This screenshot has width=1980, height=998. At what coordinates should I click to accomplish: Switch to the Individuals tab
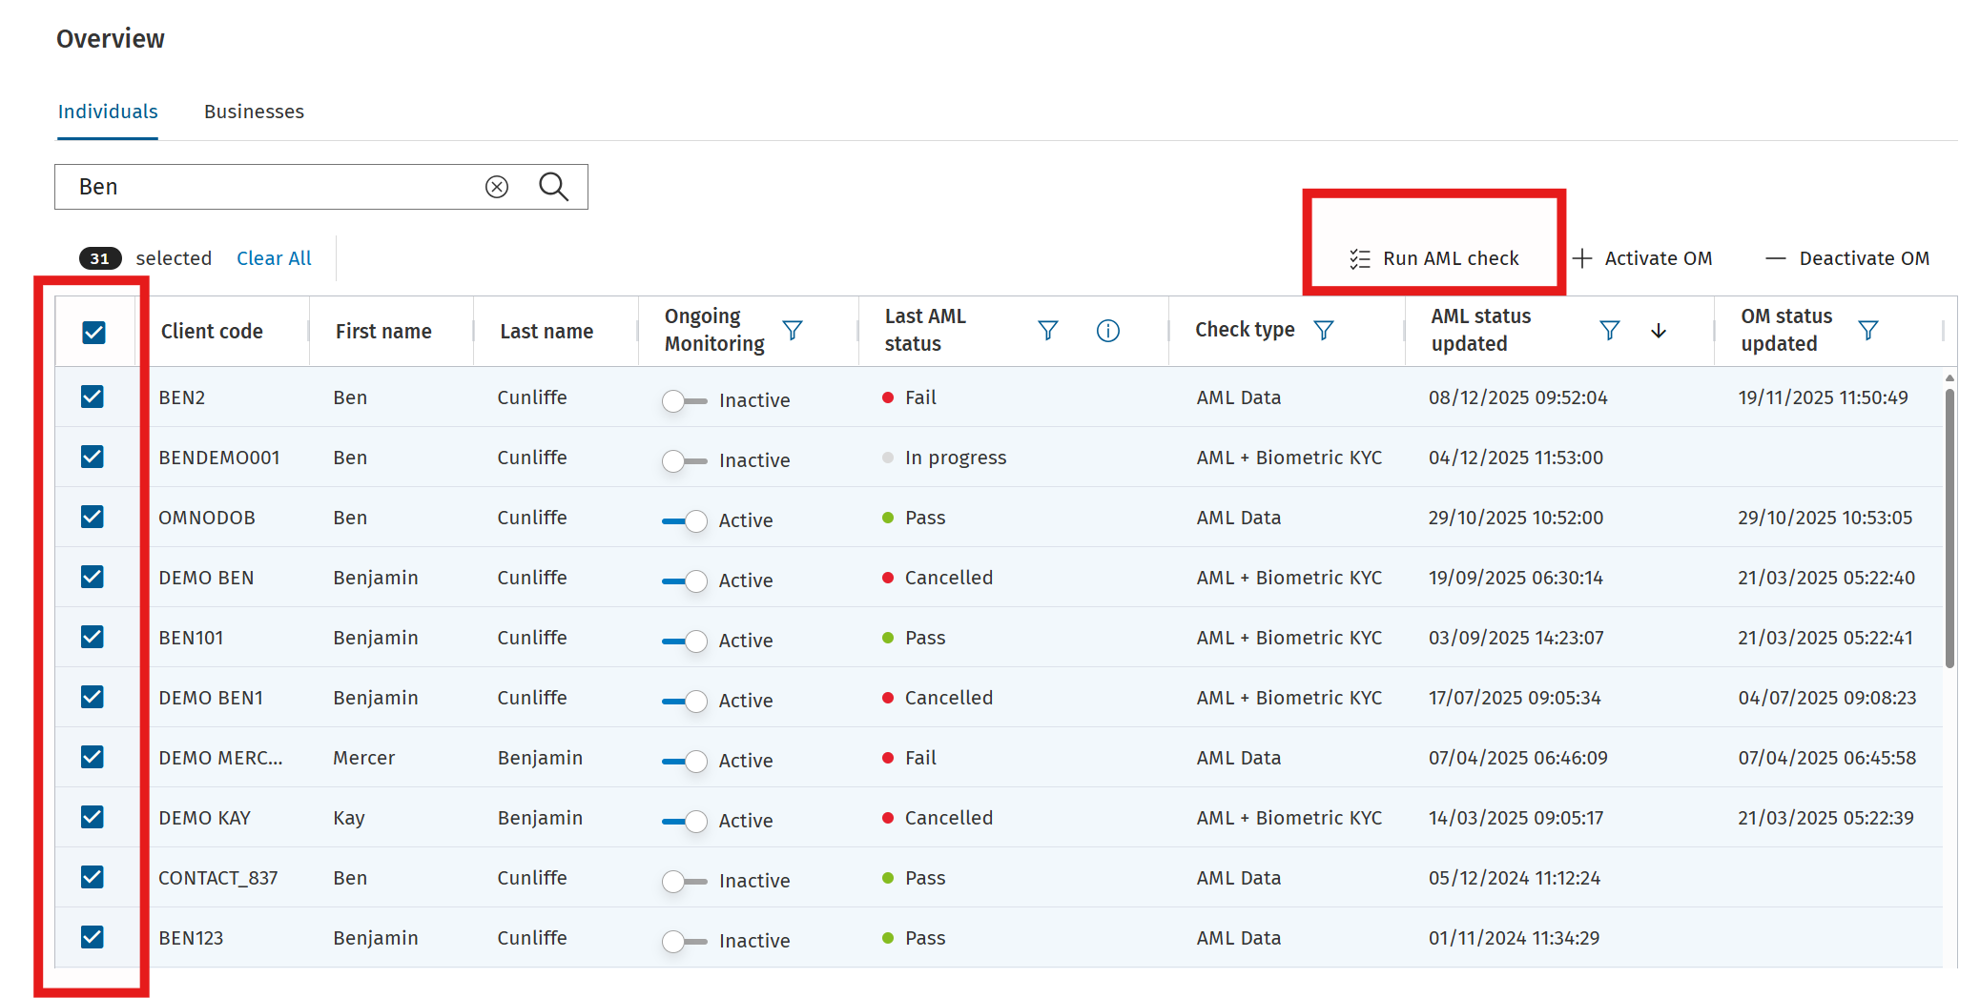tap(108, 112)
